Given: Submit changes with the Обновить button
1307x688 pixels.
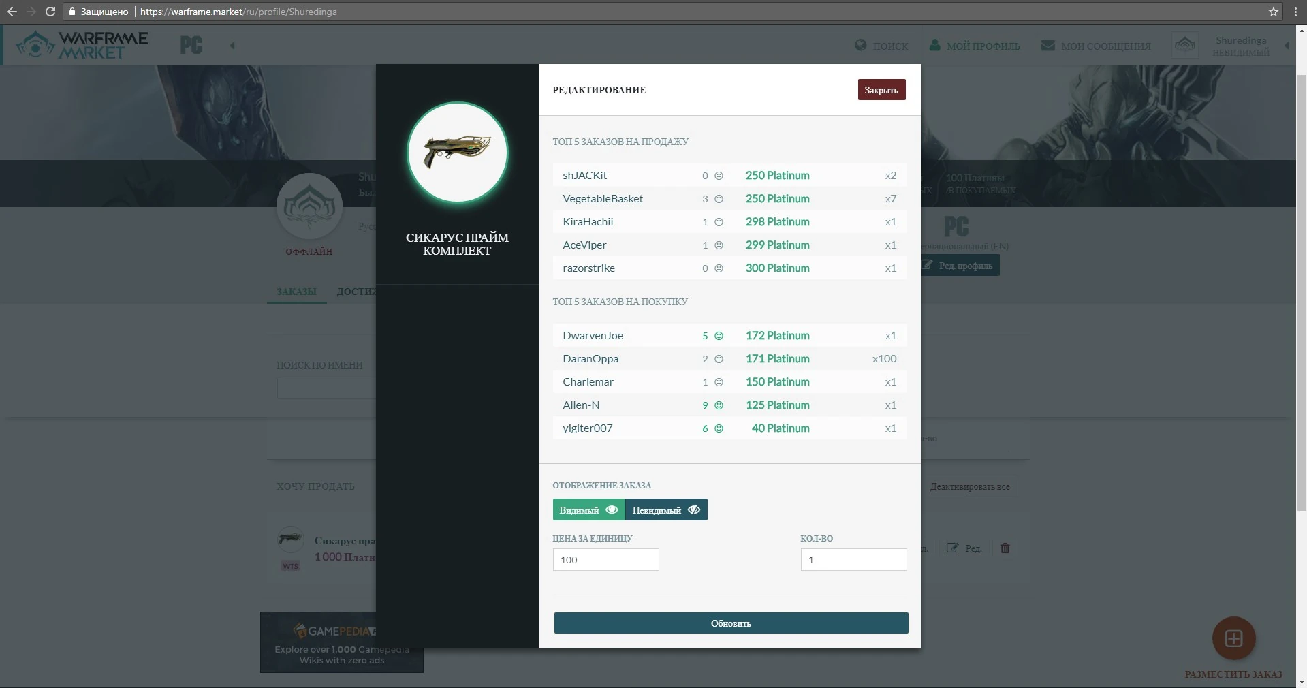Looking at the screenshot, I should pos(731,623).
